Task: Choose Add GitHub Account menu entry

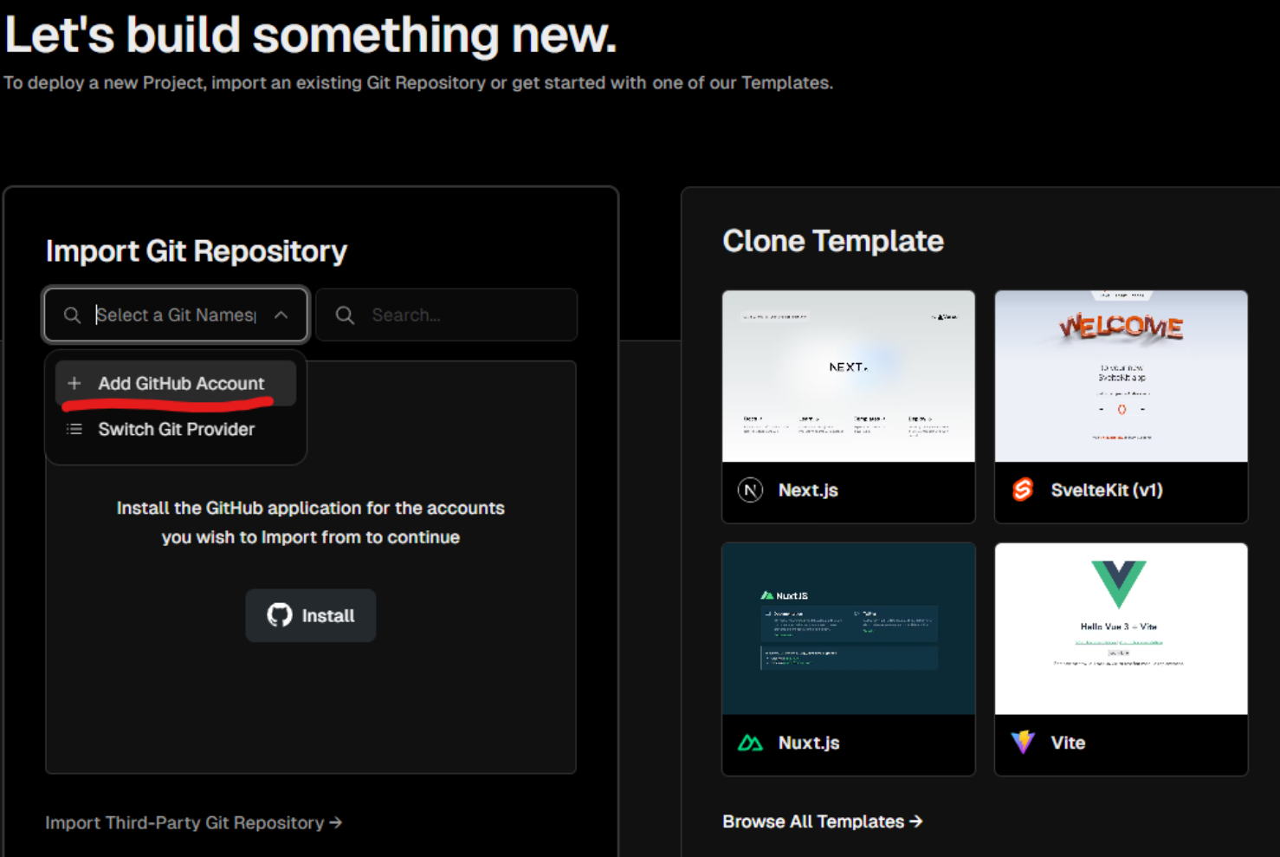Action: point(176,383)
